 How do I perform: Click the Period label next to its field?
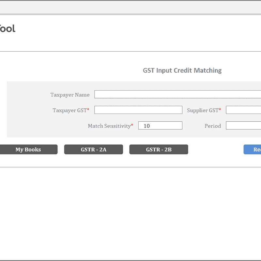pos(213,126)
